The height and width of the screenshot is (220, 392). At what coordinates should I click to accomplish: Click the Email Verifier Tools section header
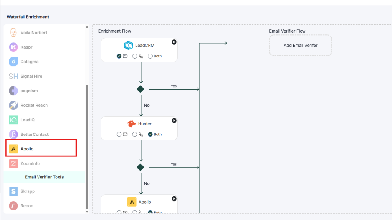(44, 177)
